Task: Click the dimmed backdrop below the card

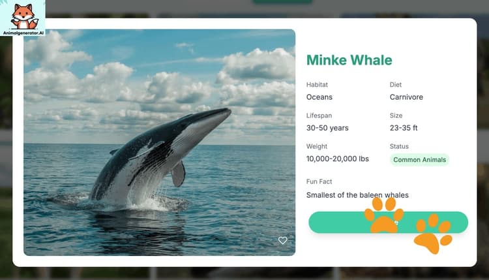Action: [244, 273]
